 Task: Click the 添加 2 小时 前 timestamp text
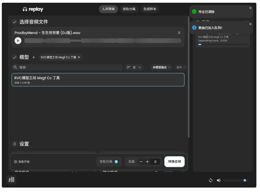pos(22,83)
